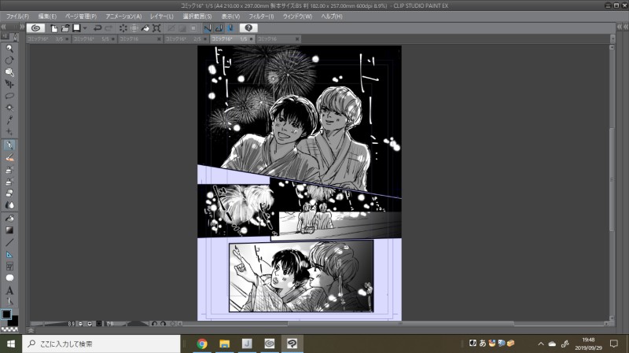
Task: Select the background sub color swatch
Action: tap(13, 321)
